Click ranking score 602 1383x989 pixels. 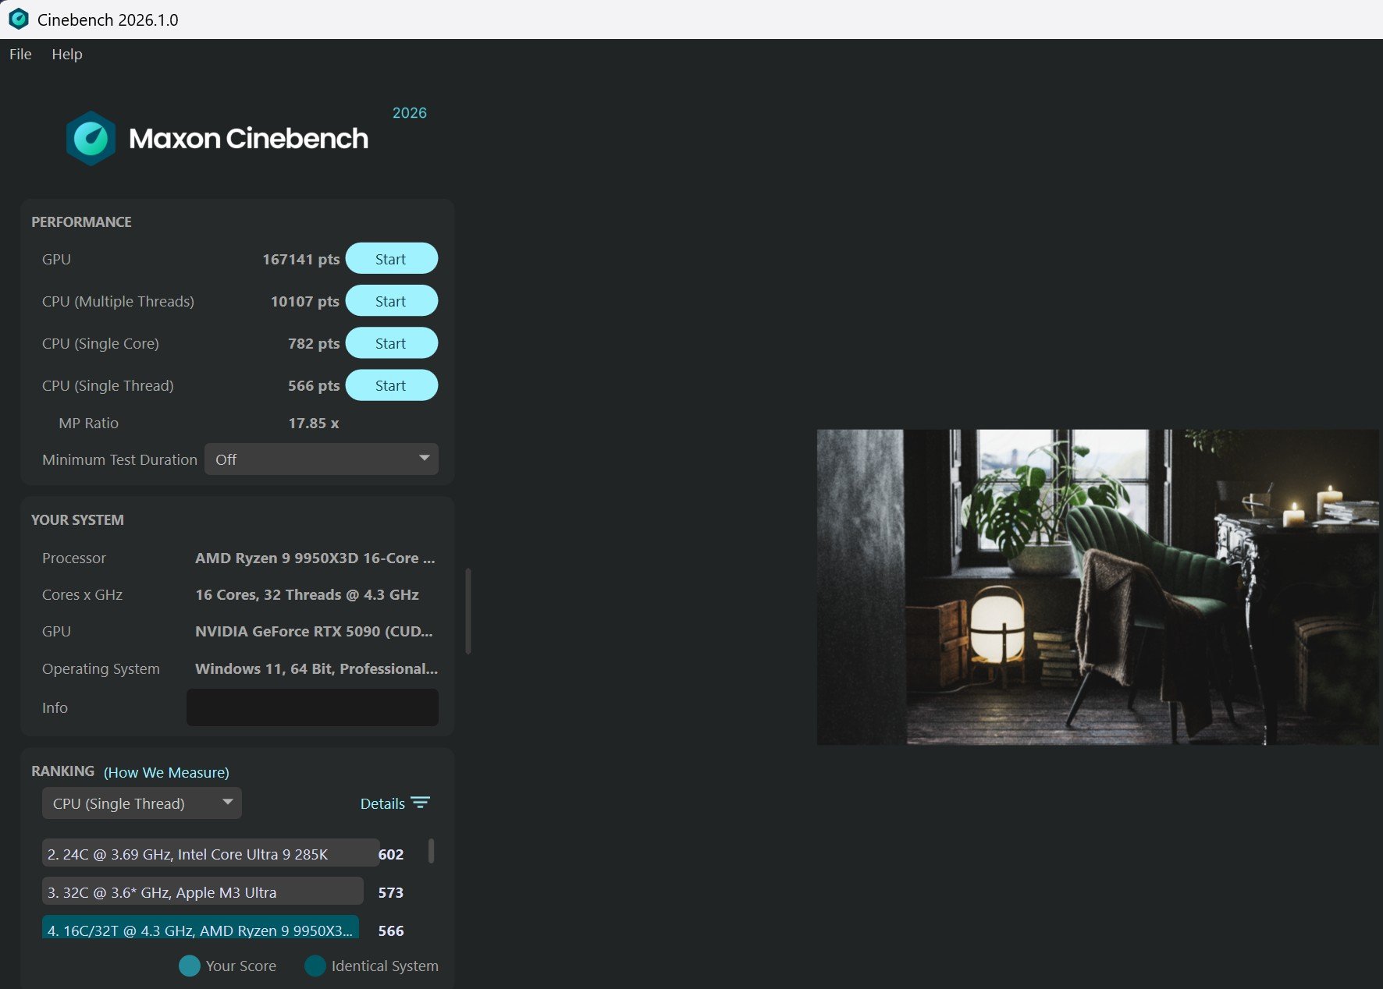(x=391, y=854)
